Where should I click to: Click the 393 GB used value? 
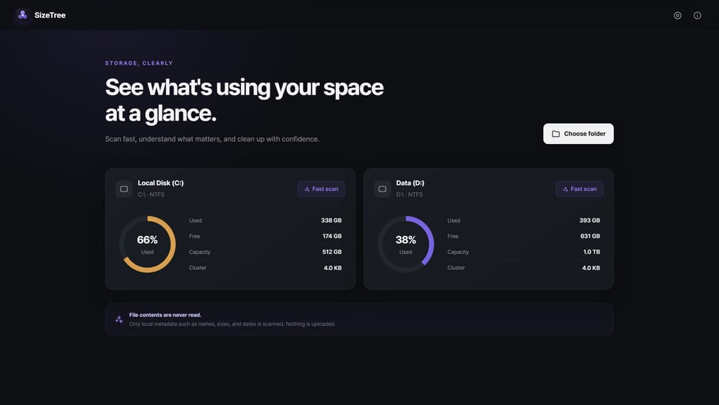589,220
